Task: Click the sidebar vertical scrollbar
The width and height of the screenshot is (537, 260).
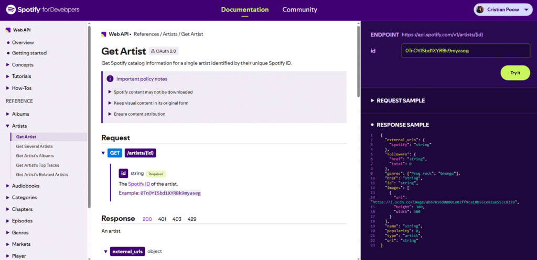Action: point(89,117)
